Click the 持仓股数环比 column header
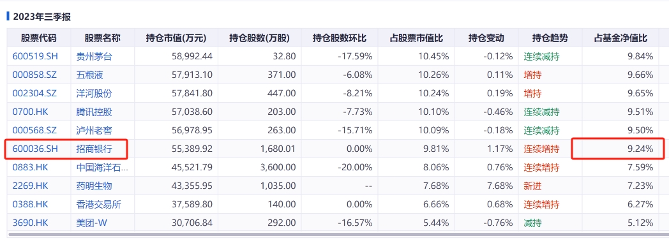The height and width of the screenshot is (243, 669). [x=339, y=38]
